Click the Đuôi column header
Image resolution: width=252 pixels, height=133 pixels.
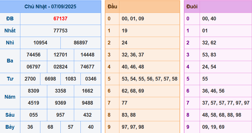192,7
